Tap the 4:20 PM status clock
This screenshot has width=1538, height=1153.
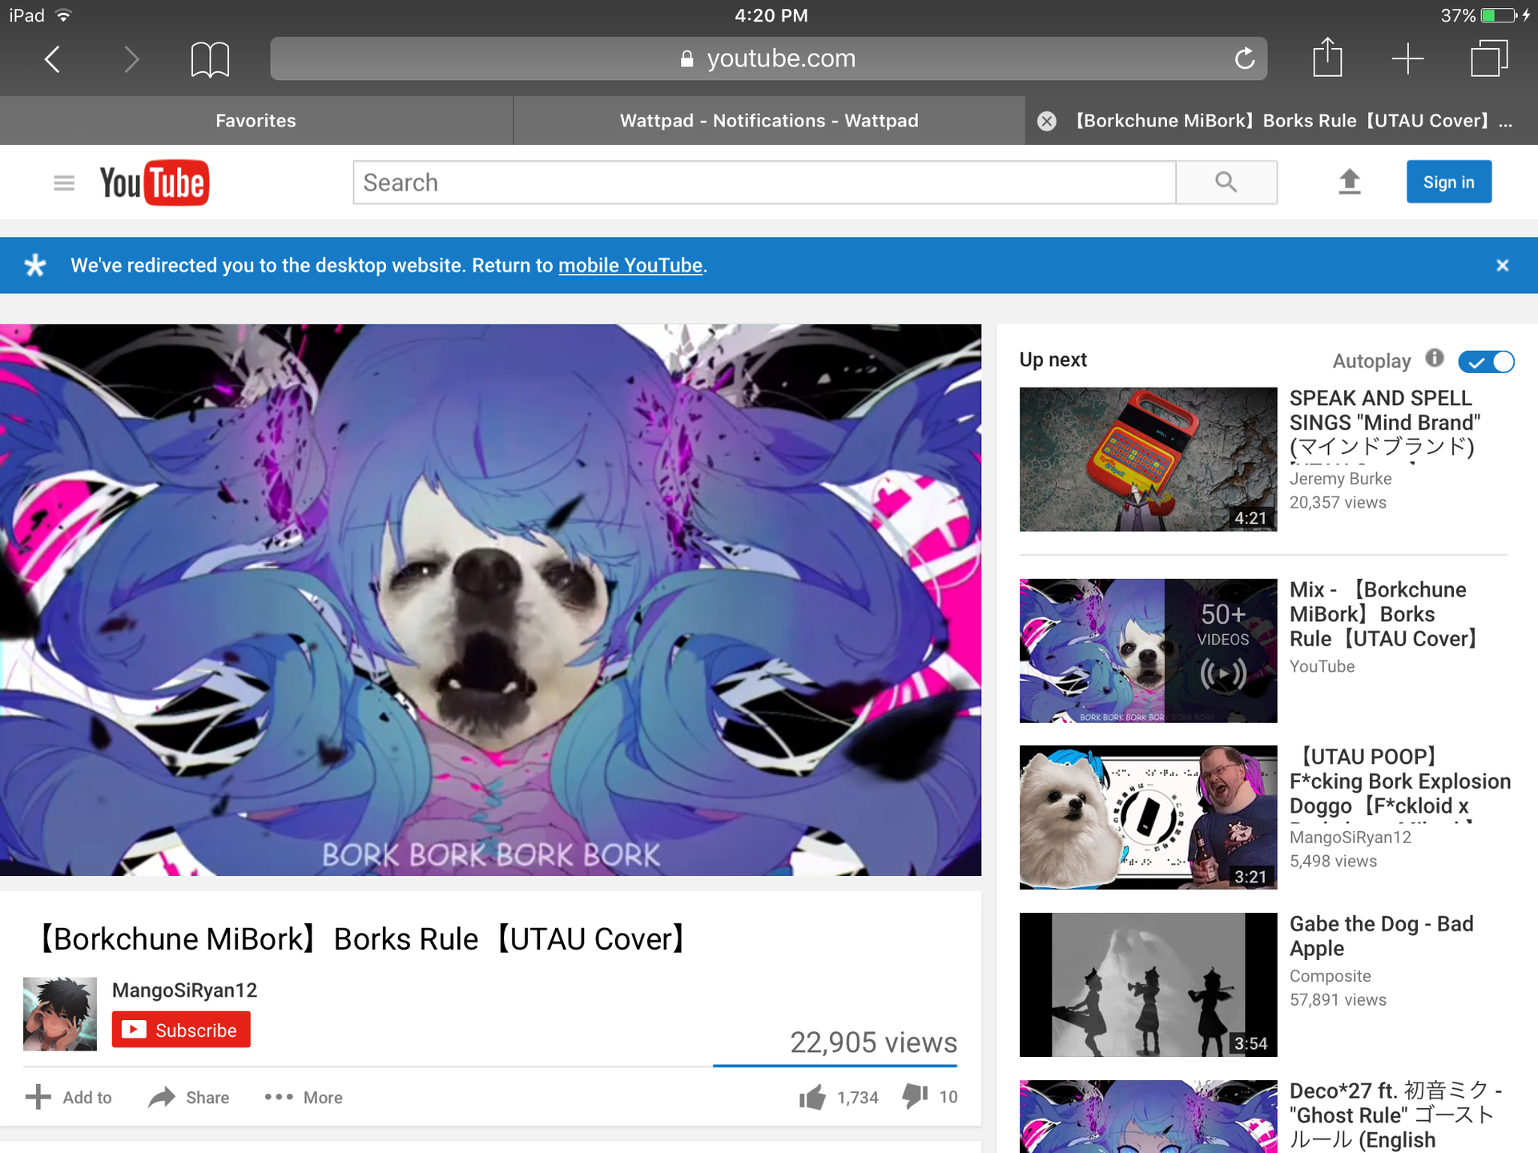click(x=771, y=15)
